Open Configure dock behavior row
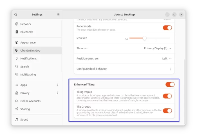The width and height of the screenshot is (197, 138). coord(124,69)
